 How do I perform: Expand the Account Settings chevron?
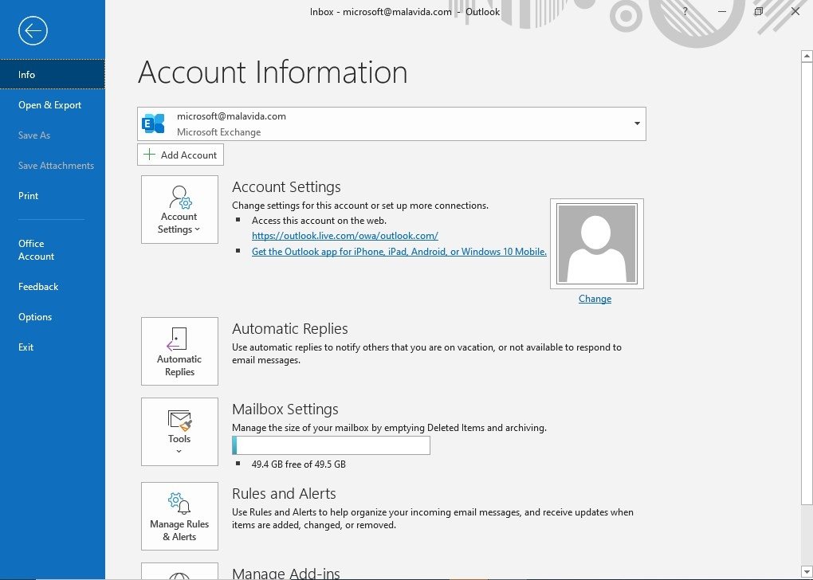(198, 229)
